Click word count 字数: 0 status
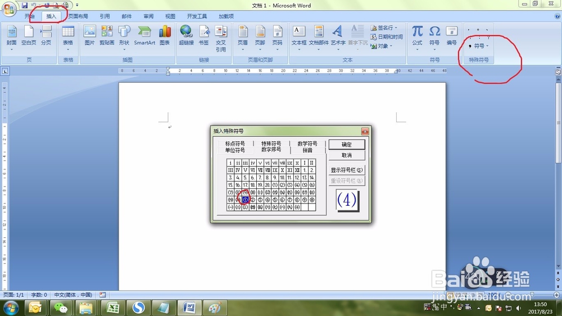Image resolution: width=562 pixels, height=316 pixels. [x=39, y=295]
